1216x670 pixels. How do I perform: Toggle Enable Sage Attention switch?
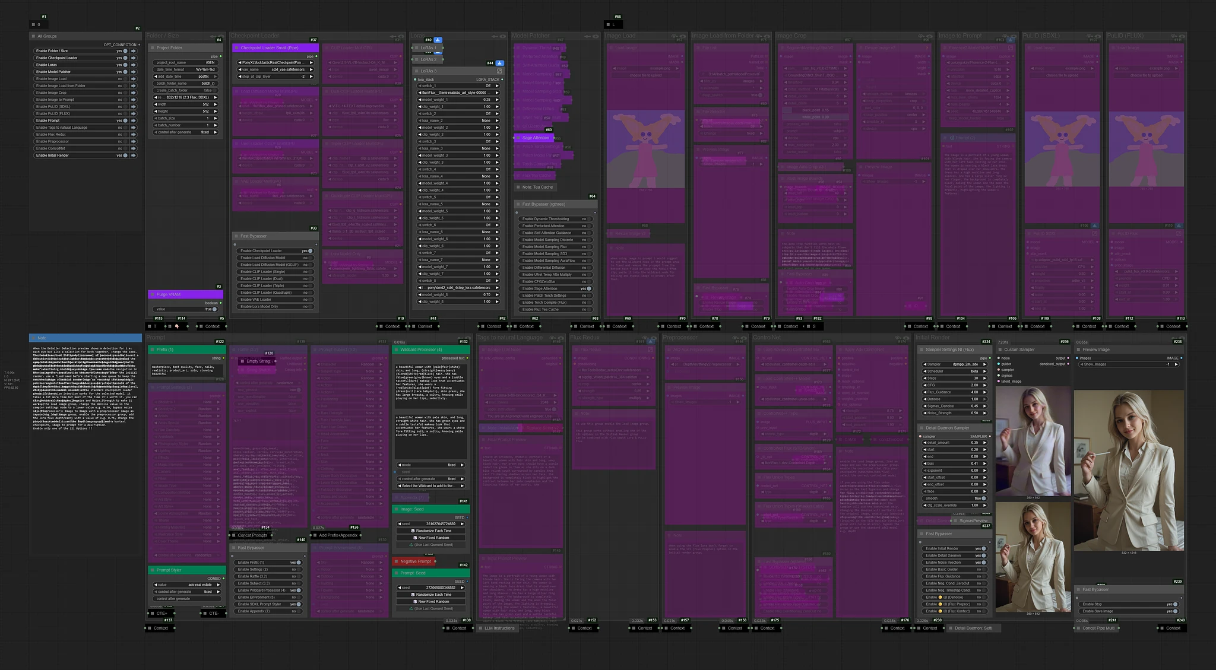coord(588,288)
